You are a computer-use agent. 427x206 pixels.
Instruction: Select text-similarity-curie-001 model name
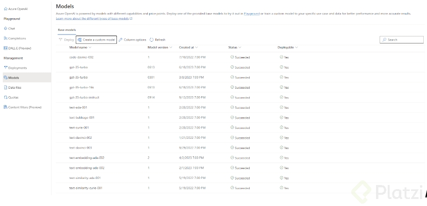tap(86, 188)
